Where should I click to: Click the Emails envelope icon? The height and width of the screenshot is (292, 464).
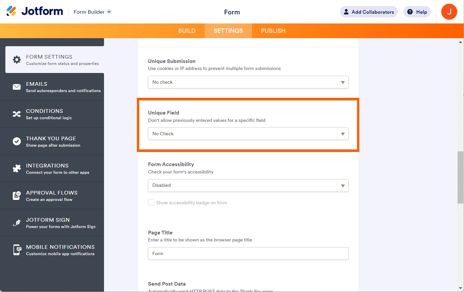17,87
